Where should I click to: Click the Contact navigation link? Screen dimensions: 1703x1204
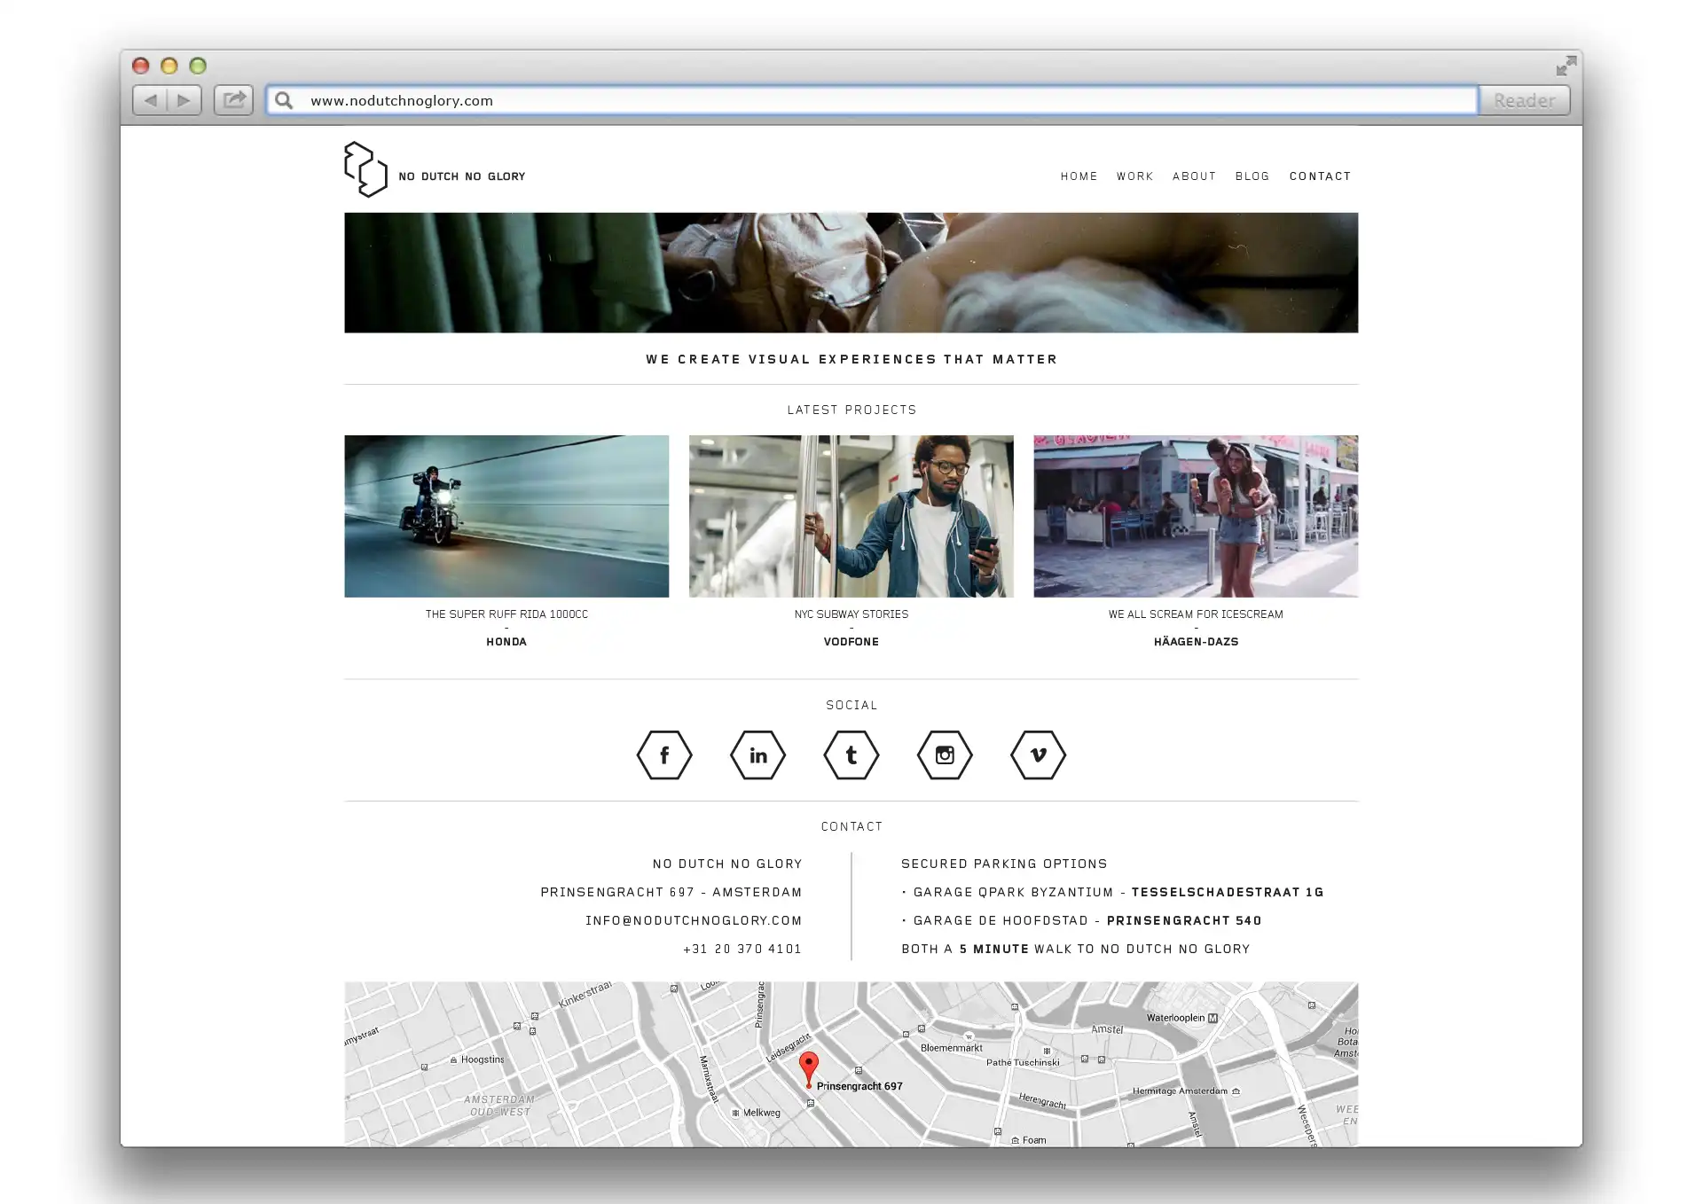click(1320, 176)
